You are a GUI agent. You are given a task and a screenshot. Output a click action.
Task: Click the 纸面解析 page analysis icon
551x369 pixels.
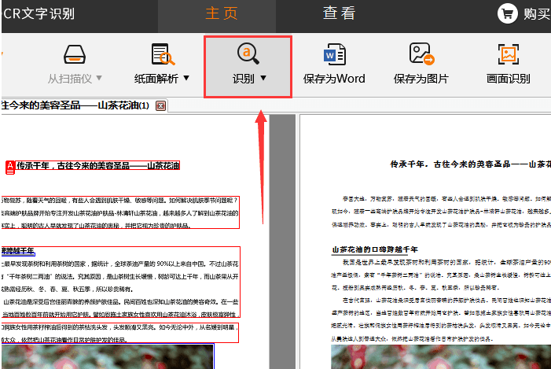coord(166,54)
